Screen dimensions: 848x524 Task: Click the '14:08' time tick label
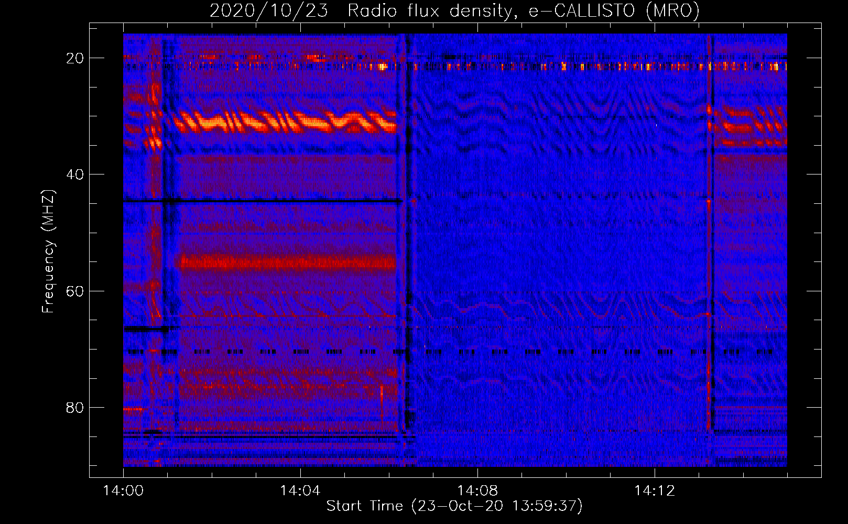point(477,491)
